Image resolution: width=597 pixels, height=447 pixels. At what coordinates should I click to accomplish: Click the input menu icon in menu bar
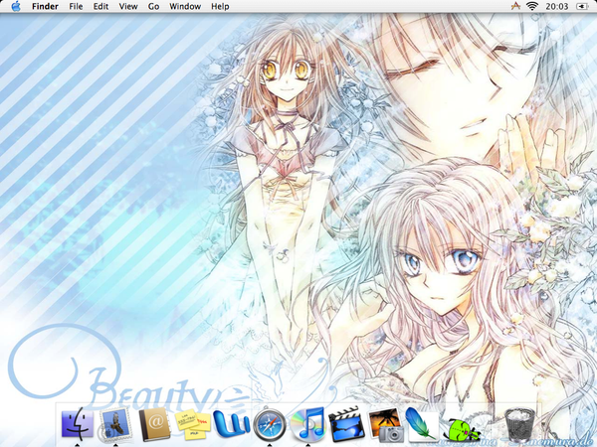pos(515,6)
